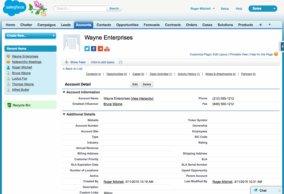
Task: Click the topics info icon
Action: 120,62
